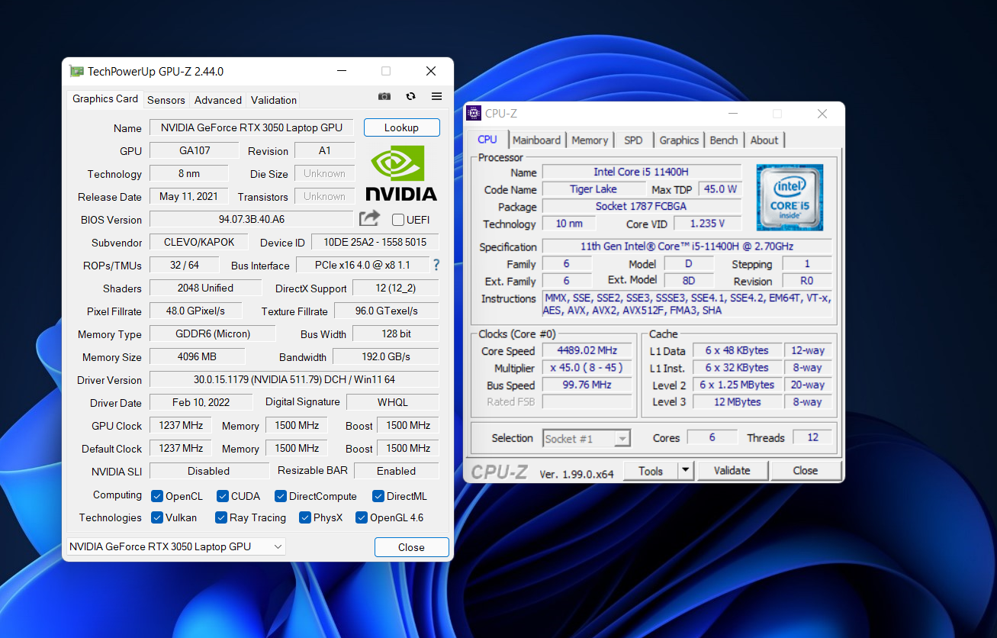Viewport: 997px width, 638px height.
Task: Click the GPU-Z screenshot camera icon
Action: coord(384,96)
